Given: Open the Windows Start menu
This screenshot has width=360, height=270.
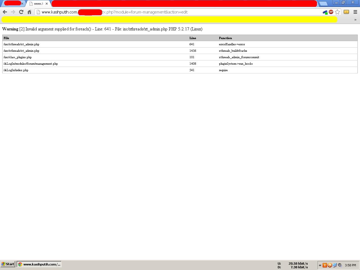Looking at the screenshot, I should pyautogui.click(x=8, y=264).
